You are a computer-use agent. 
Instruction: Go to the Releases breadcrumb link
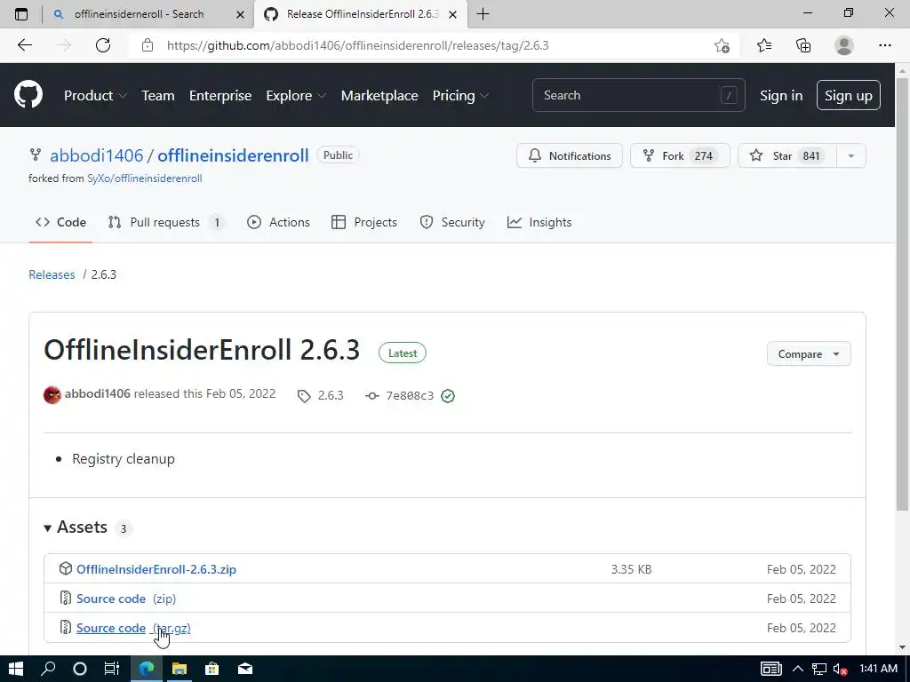[x=52, y=274]
